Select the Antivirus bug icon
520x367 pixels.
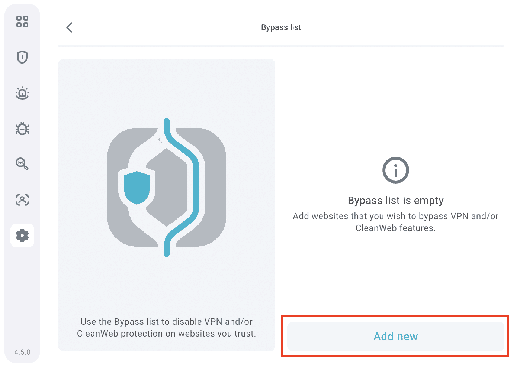[x=22, y=129]
